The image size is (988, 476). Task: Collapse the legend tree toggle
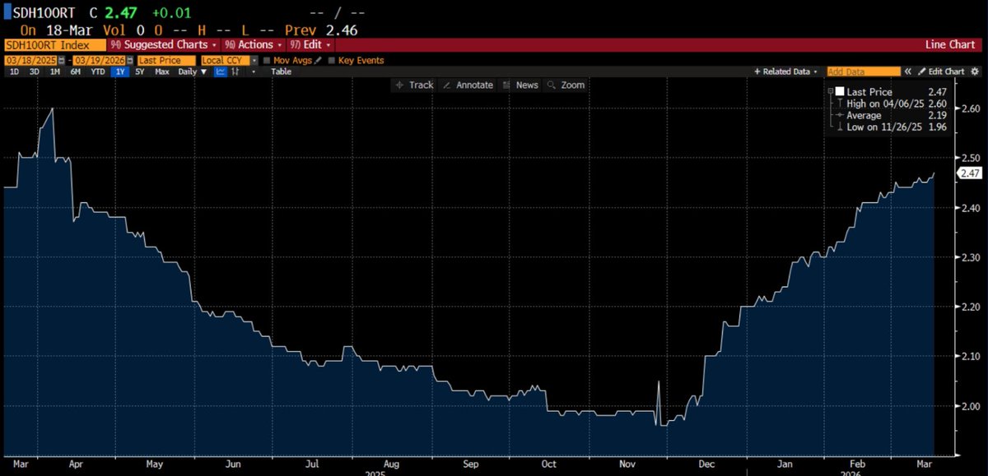830,92
